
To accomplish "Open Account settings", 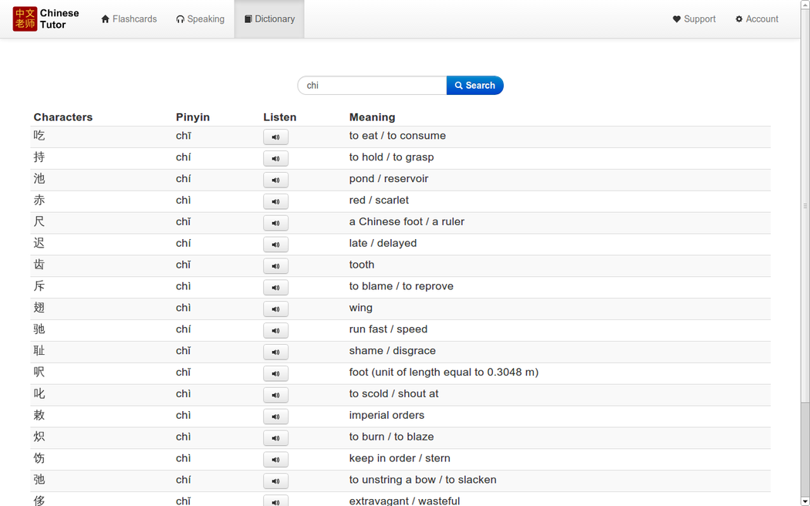I will 757,19.
